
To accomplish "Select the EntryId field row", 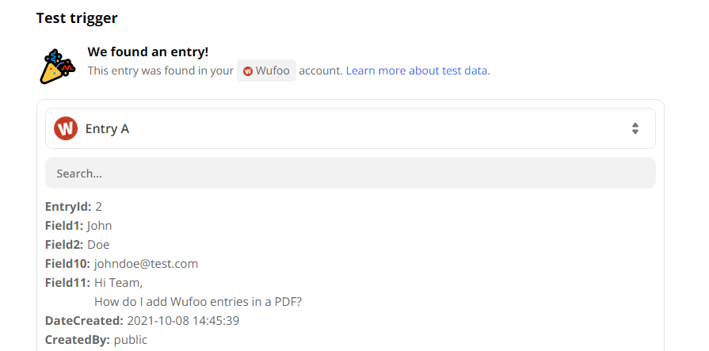I will (74, 207).
